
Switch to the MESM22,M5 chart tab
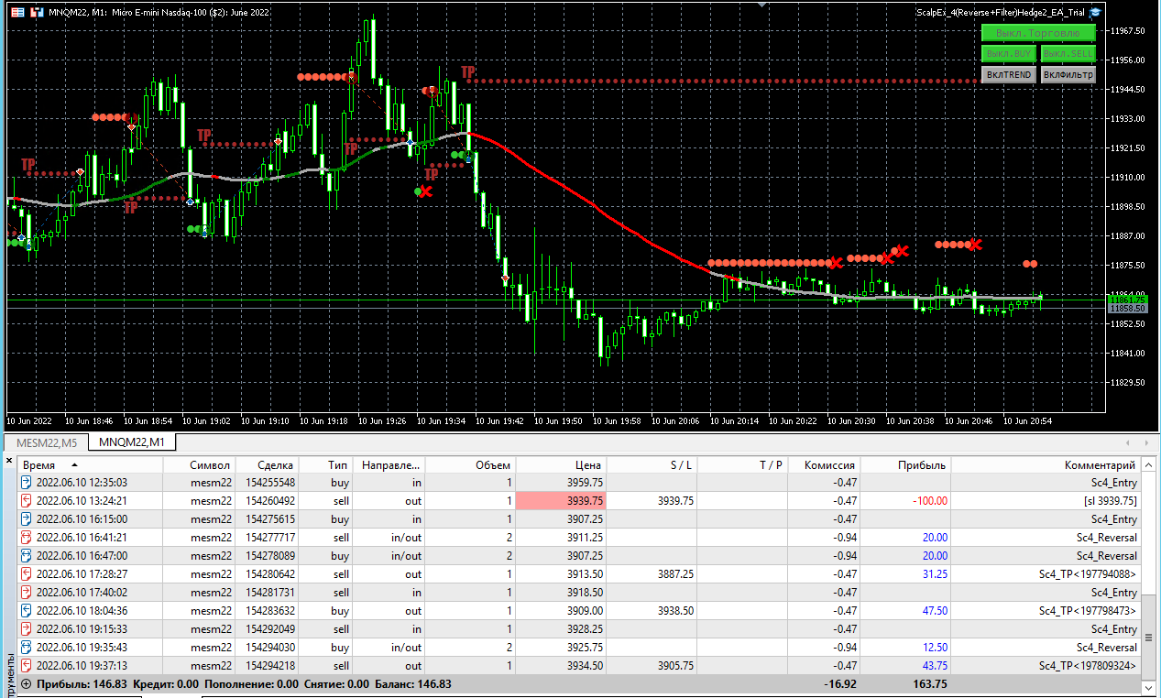[47, 443]
